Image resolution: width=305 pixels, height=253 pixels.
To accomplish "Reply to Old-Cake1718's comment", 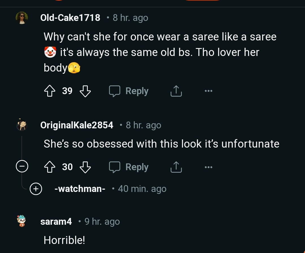I will [x=128, y=91].
